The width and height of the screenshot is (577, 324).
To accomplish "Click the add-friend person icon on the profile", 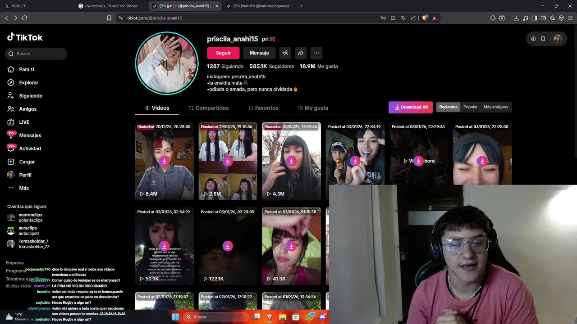I will click(x=285, y=53).
